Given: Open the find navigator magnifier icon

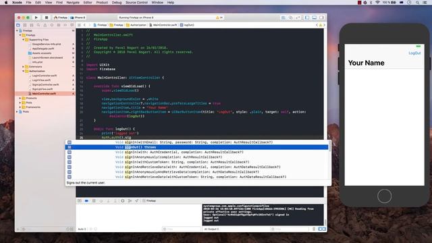Looking at the screenshot, I should 38,25.
